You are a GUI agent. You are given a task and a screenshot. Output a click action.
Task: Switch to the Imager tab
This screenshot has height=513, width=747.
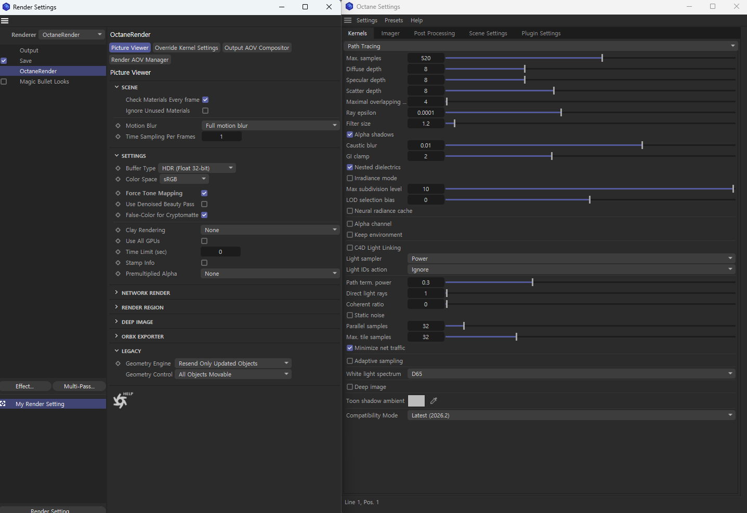pyautogui.click(x=390, y=33)
